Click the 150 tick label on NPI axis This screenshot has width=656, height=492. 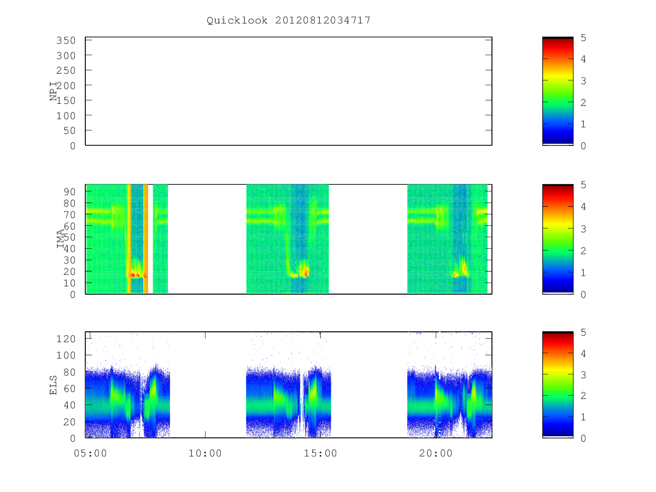point(67,101)
